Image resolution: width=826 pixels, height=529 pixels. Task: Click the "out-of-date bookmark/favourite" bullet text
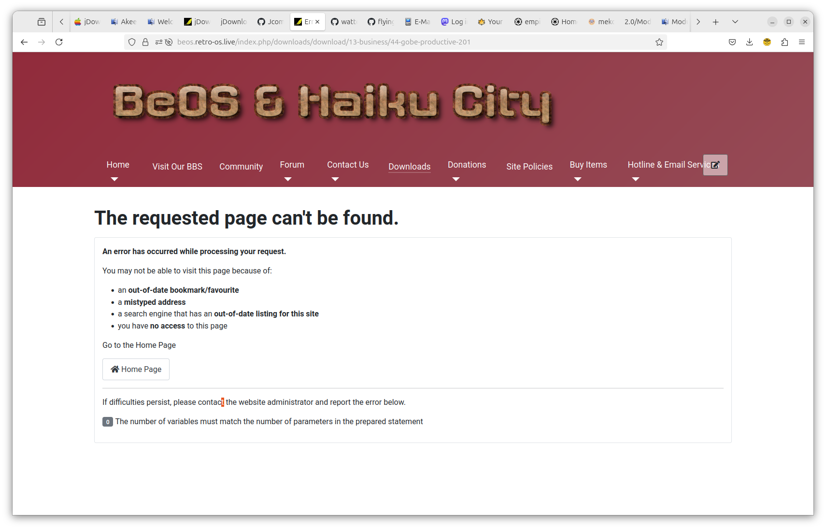(x=184, y=290)
